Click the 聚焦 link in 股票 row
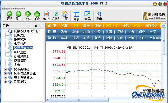 (64, 32)
